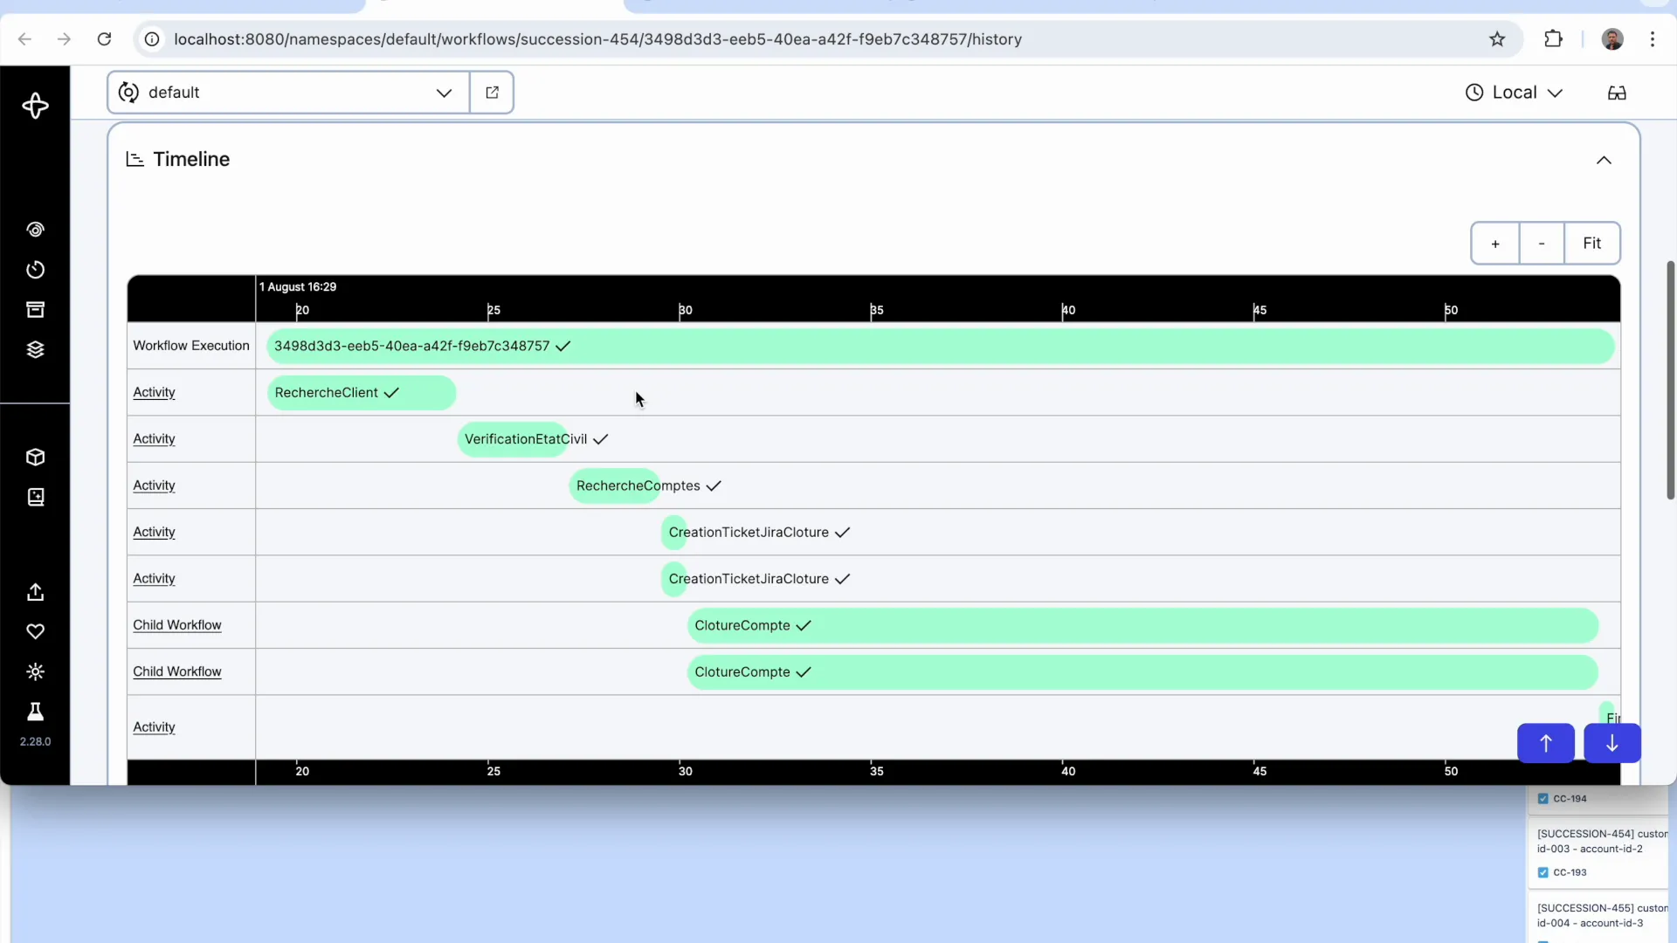Click the version number 2.28.0 in the sidebar
Screen dimensions: 1677x943
tap(35, 741)
